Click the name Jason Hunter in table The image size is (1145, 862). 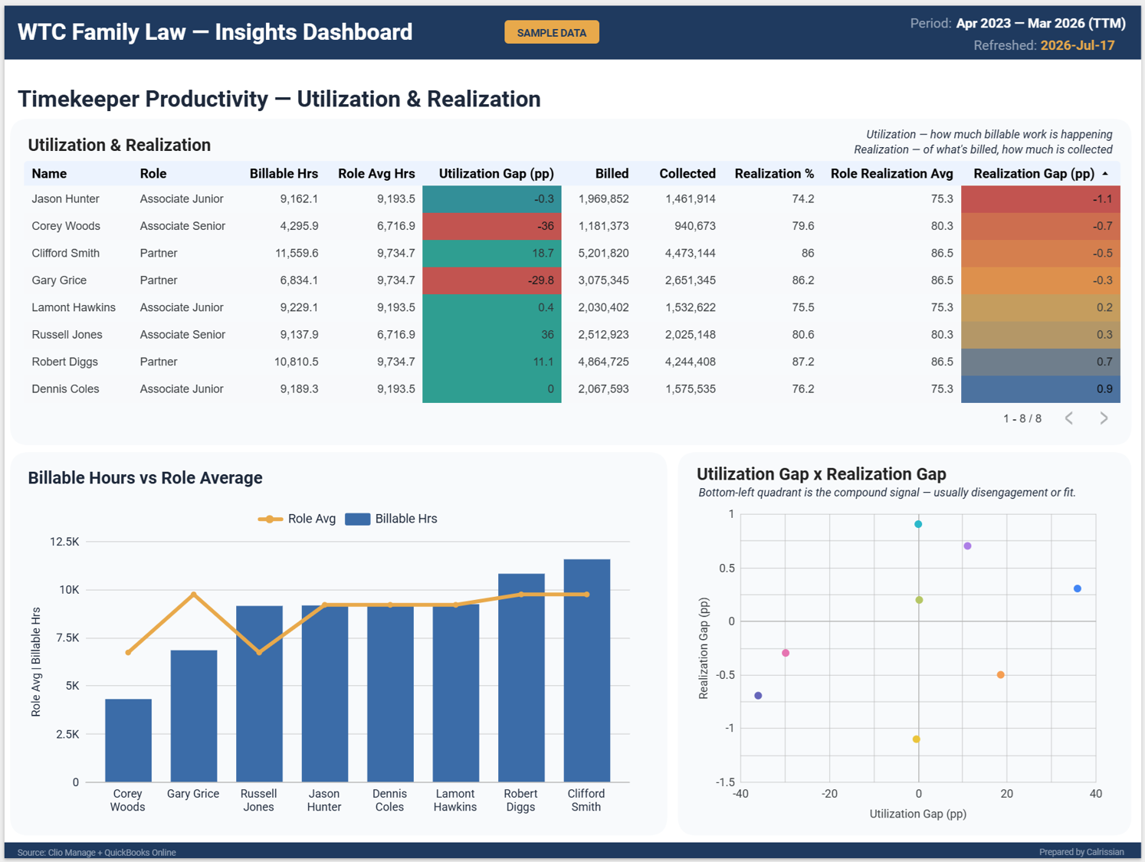[x=65, y=199]
